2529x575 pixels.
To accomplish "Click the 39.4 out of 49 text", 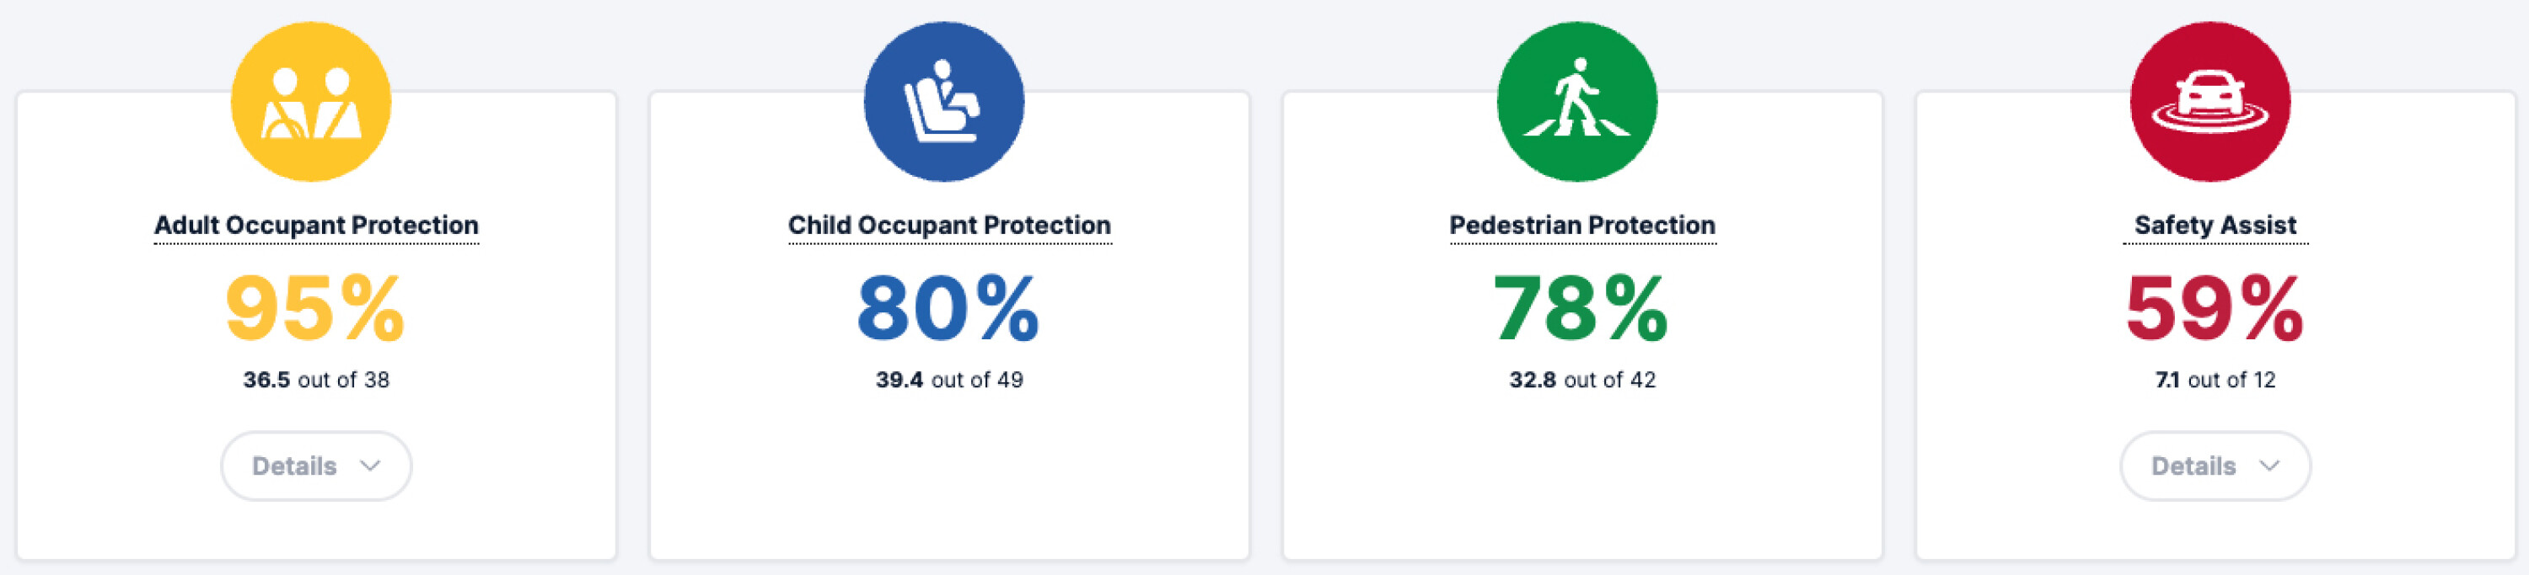I will point(949,380).
